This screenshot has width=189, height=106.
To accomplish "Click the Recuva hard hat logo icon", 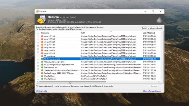I will point(42,19).
